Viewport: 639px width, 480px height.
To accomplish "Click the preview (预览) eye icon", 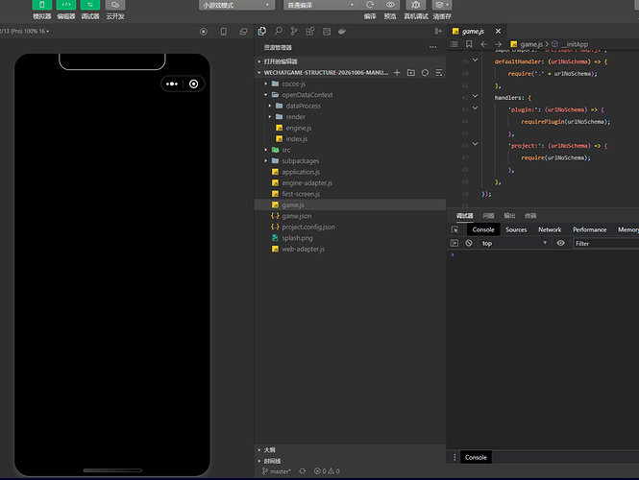I will click(390, 5).
